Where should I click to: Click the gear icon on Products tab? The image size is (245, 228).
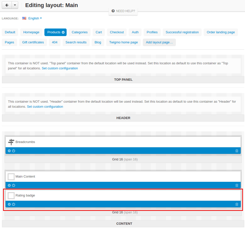point(63,32)
